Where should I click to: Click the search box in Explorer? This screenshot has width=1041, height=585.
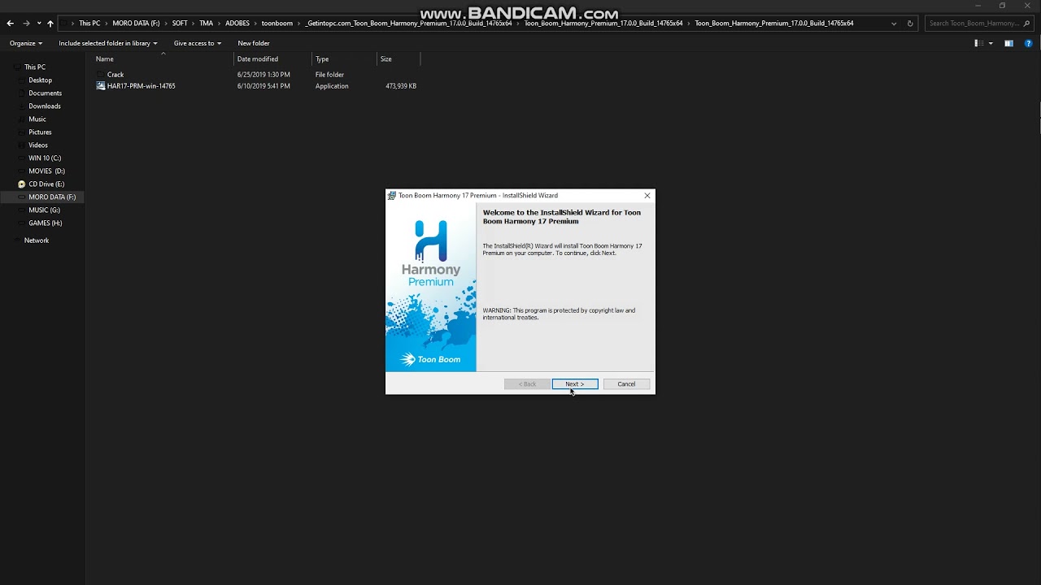(x=979, y=24)
